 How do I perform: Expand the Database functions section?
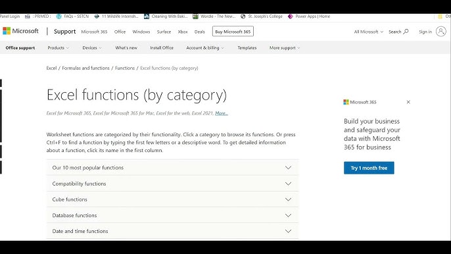(x=172, y=215)
